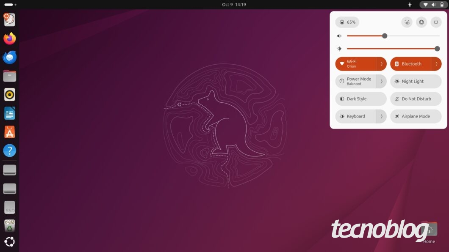Image resolution: width=449 pixels, height=252 pixels.
Task: Launch Rhythmbox music player
Action: pos(9,94)
